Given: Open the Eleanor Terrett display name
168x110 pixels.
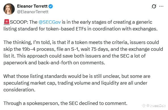Looking at the screenshot, I should click(32, 6).
